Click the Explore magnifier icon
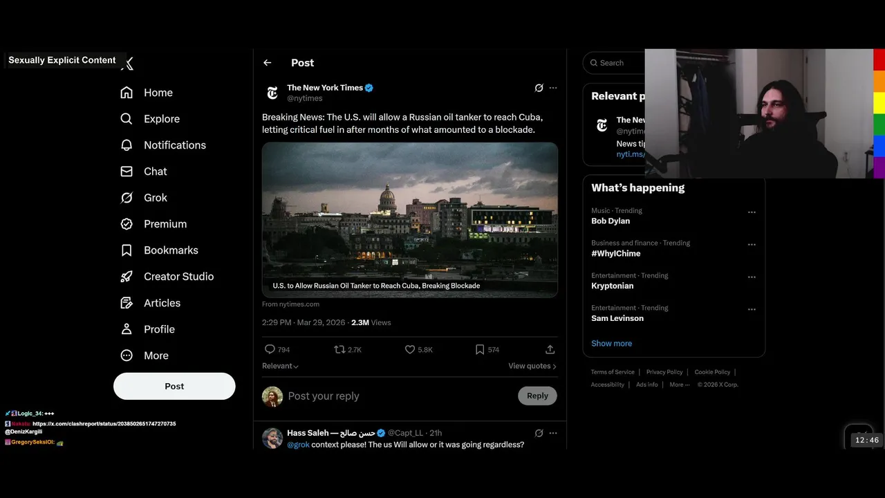The height and width of the screenshot is (498, 885). point(127,119)
